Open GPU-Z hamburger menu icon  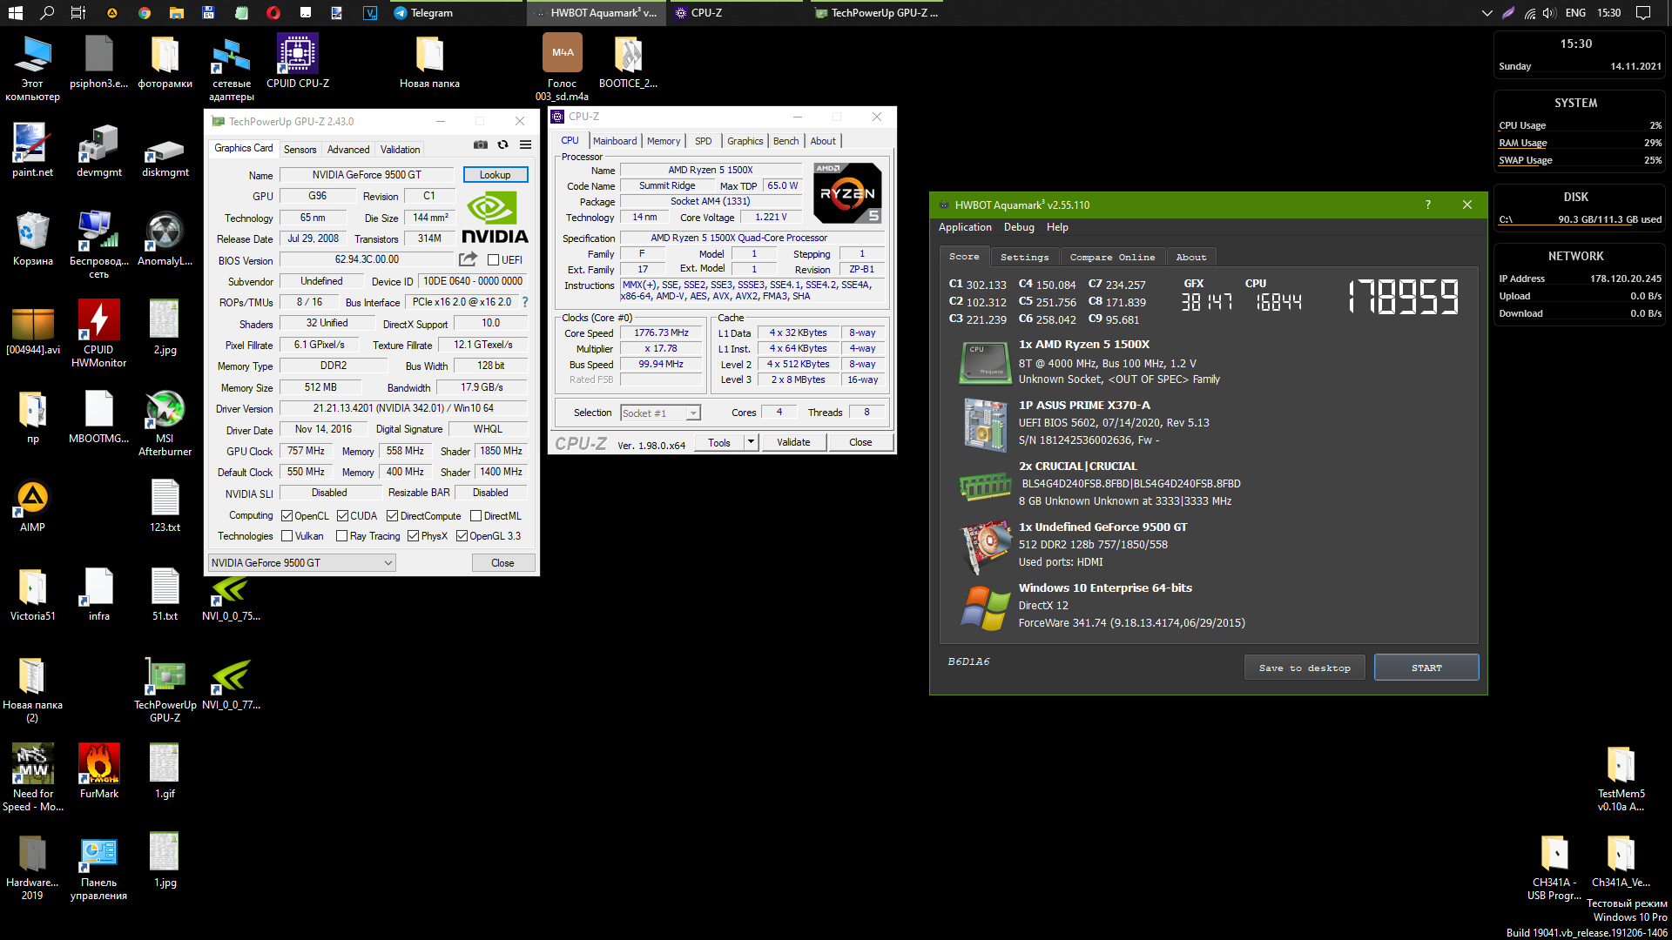tap(525, 144)
